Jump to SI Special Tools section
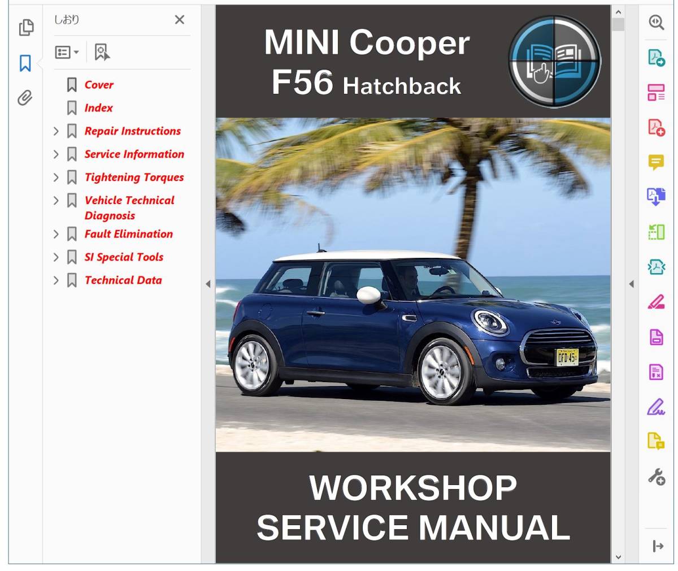 [x=124, y=257]
